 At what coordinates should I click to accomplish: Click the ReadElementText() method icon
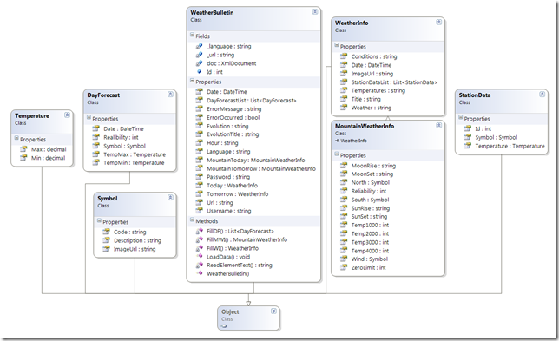200,266
